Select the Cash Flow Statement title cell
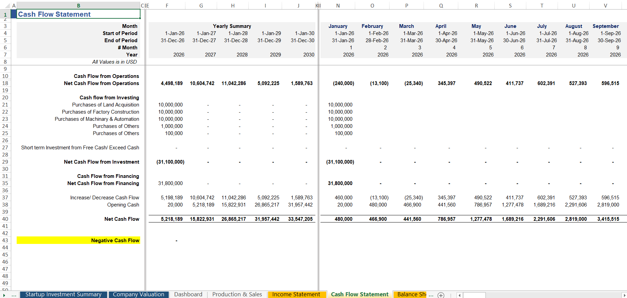 click(78, 14)
